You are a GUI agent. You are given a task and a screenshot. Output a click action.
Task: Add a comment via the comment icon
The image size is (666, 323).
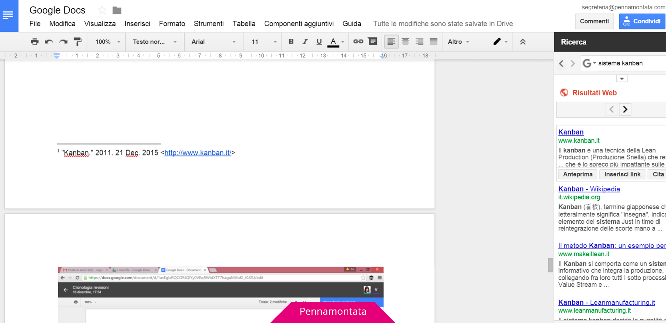(x=373, y=42)
